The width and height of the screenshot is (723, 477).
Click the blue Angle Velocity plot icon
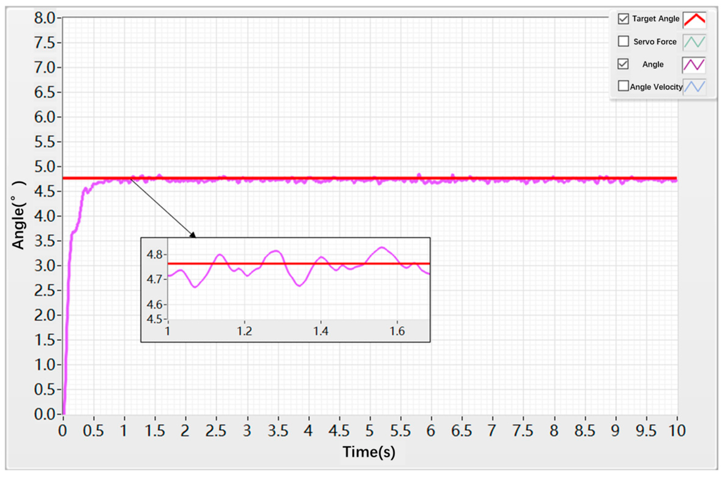click(694, 87)
